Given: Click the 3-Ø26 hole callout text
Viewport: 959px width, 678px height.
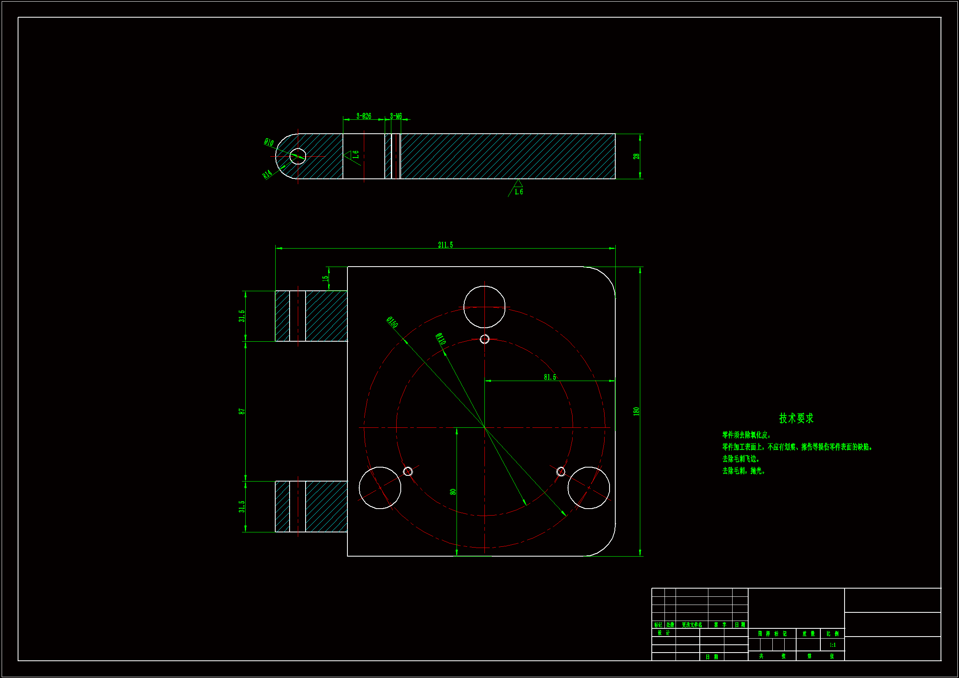Looking at the screenshot, I should 363,116.
